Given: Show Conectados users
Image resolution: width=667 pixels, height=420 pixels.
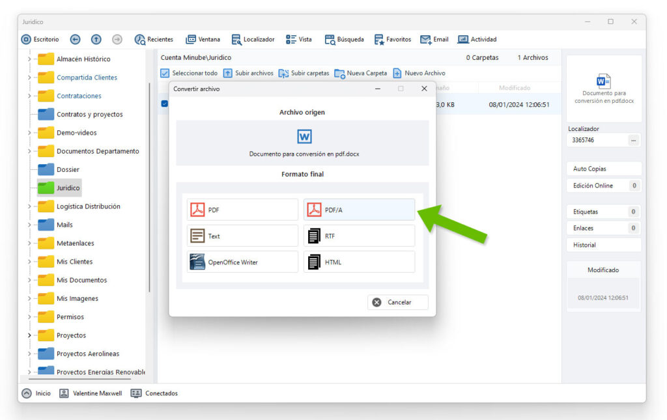Looking at the screenshot, I should 154,393.
